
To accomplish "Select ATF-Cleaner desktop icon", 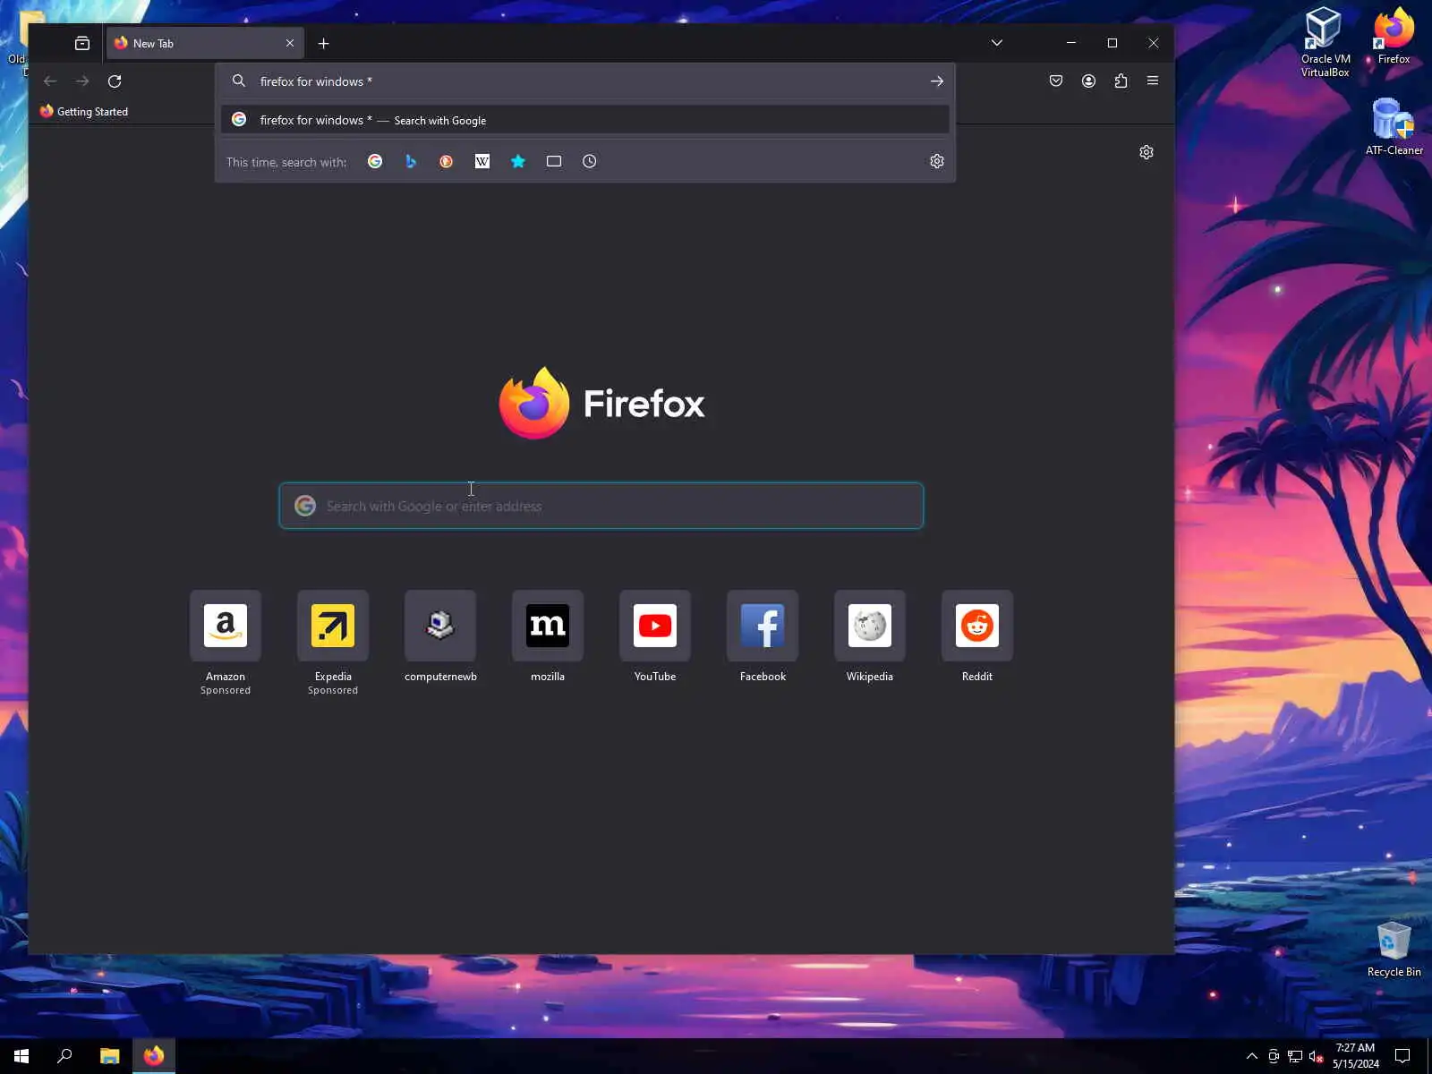I will click(x=1394, y=126).
